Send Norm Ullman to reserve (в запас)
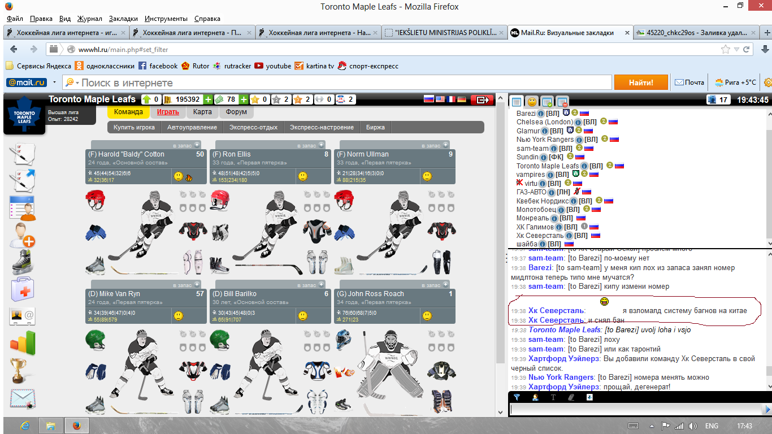Image resolution: width=772 pixels, height=434 pixels. click(435, 145)
